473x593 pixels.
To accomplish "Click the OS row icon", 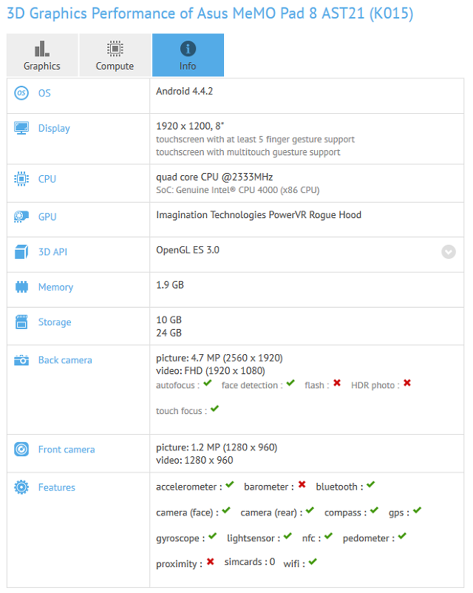I will click(21, 93).
